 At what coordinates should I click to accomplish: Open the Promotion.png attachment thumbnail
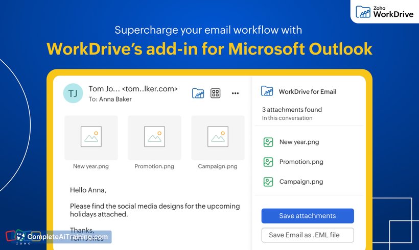[x=154, y=138]
